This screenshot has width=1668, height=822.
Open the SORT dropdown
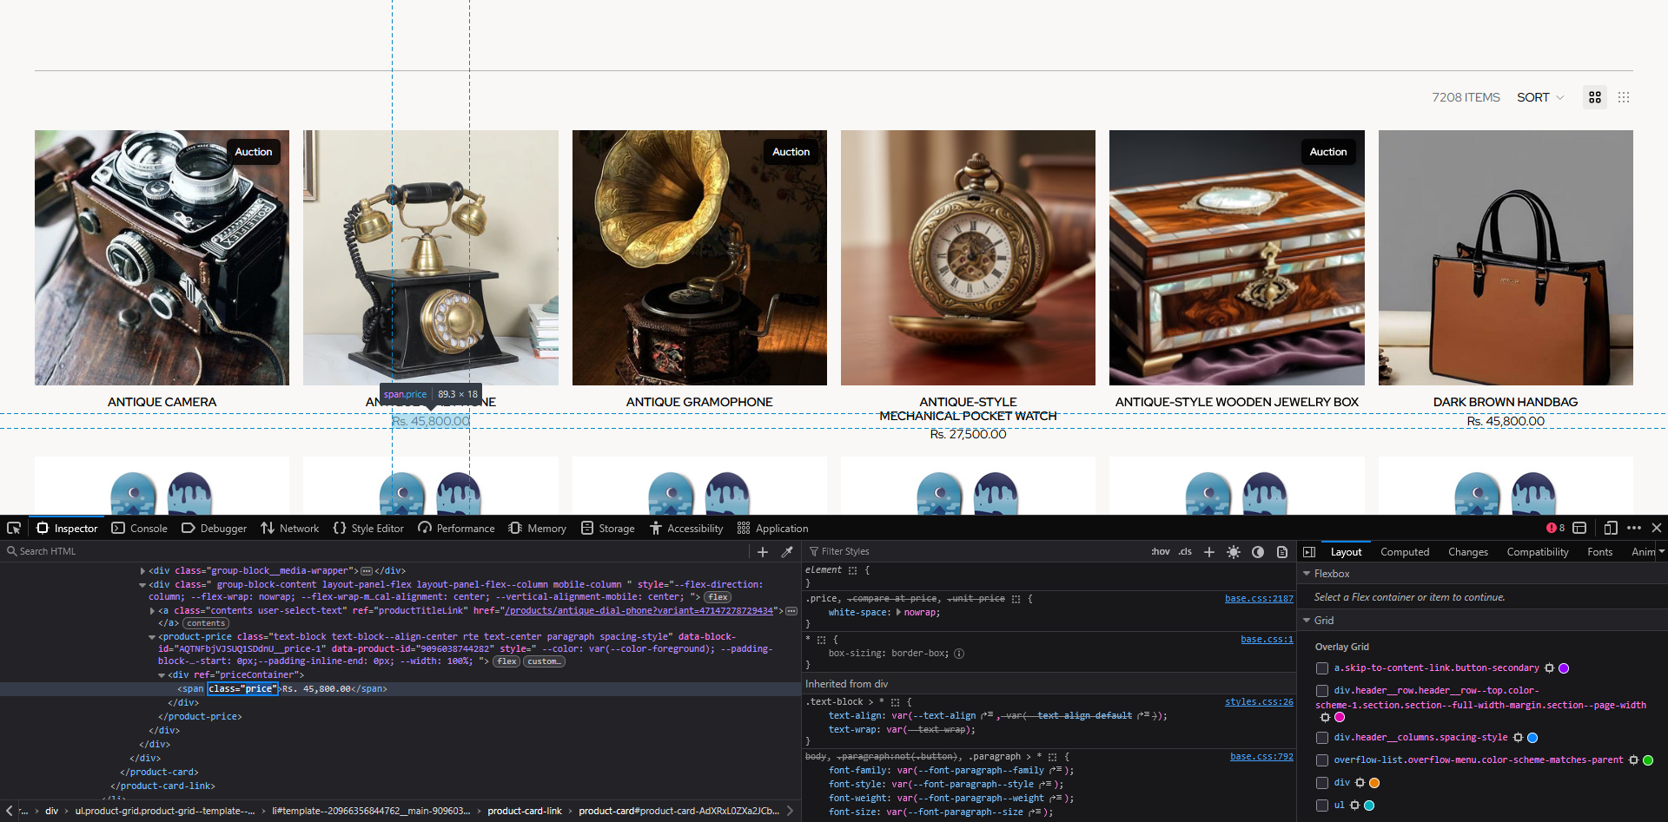click(x=1539, y=97)
